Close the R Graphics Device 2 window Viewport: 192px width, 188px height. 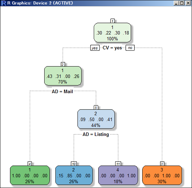coord(188,3)
